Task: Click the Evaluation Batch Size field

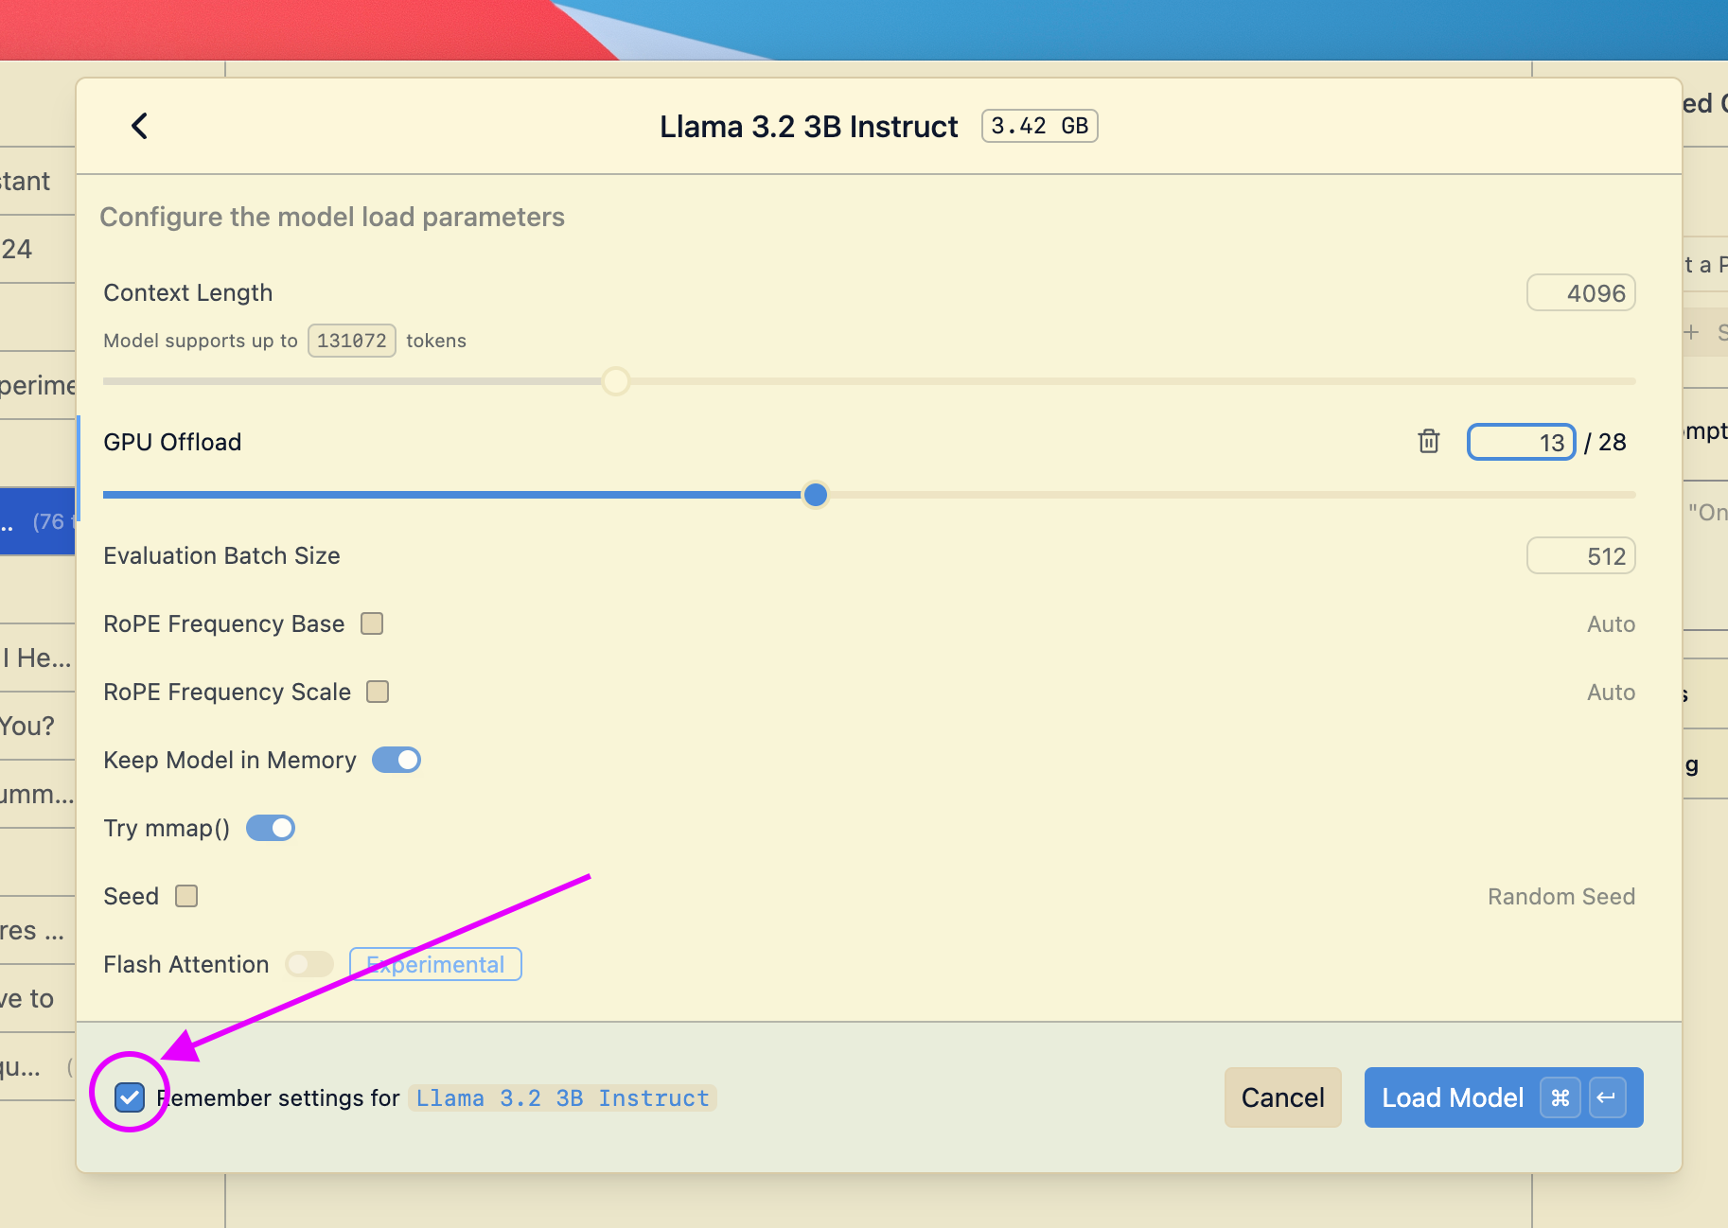Action: (1580, 556)
